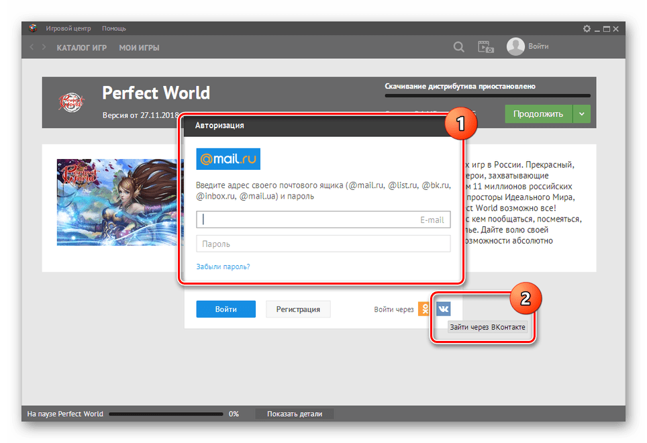Open settings with the gear icon
Viewport: 647px width, 443px height.
(x=587, y=28)
